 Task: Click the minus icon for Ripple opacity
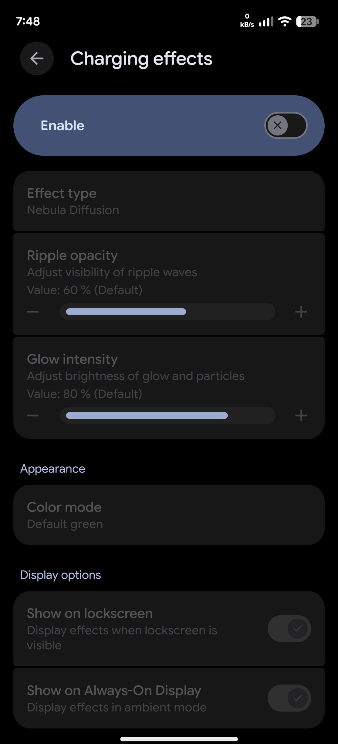(33, 312)
